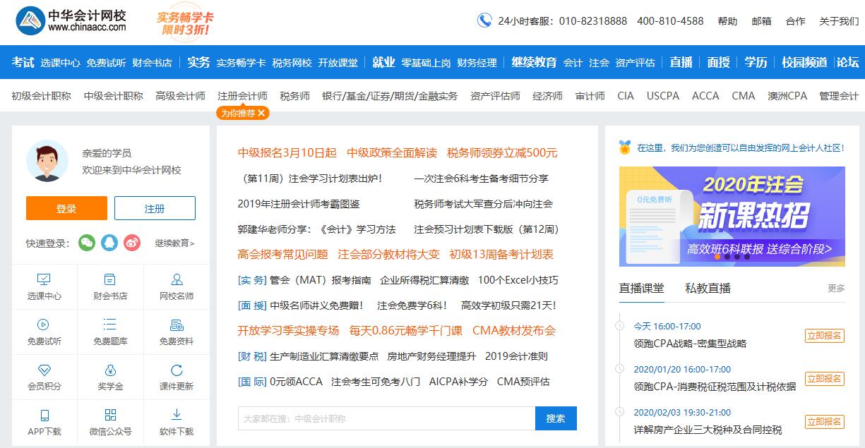Open 免费题库 list icon
This screenshot has width=865, height=448.
click(110, 325)
